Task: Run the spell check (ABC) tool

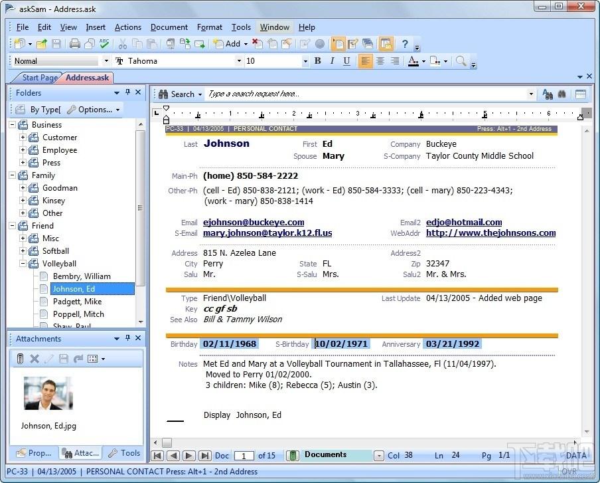Action: point(104,45)
